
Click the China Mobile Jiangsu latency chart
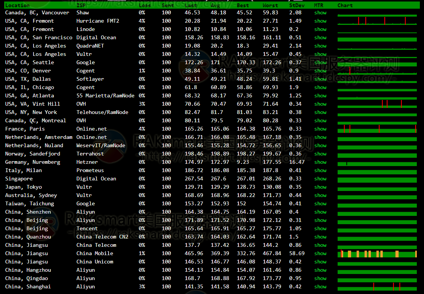coord(377,254)
